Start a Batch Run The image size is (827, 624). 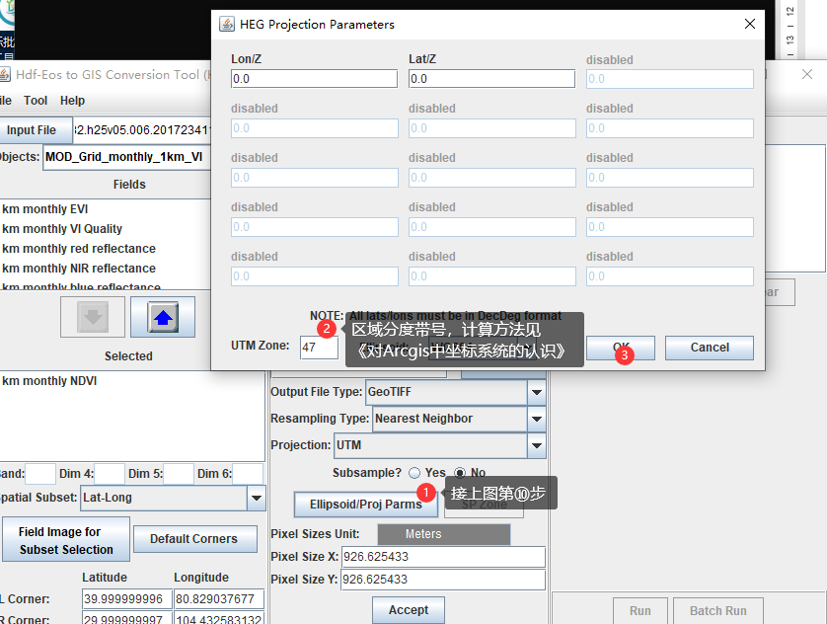click(718, 611)
